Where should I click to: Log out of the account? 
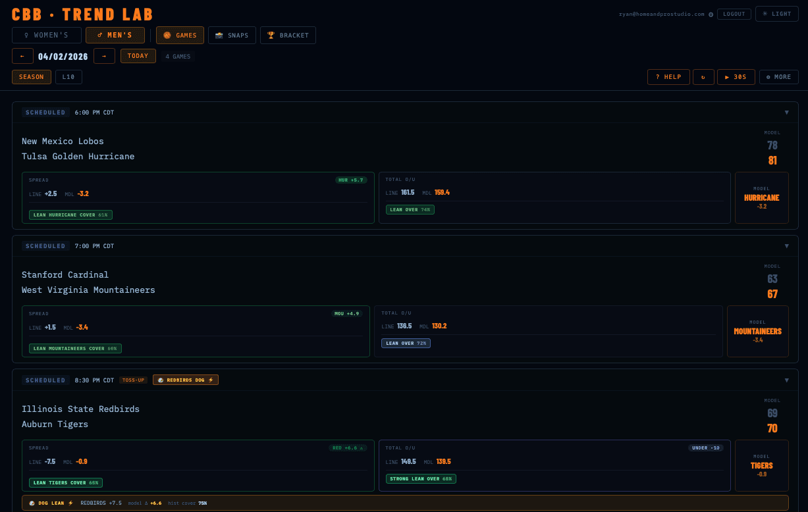pos(734,14)
